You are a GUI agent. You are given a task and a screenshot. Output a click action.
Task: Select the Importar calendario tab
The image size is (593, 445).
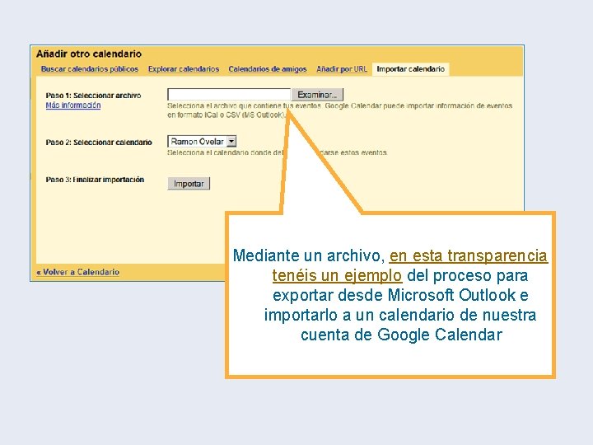point(411,69)
